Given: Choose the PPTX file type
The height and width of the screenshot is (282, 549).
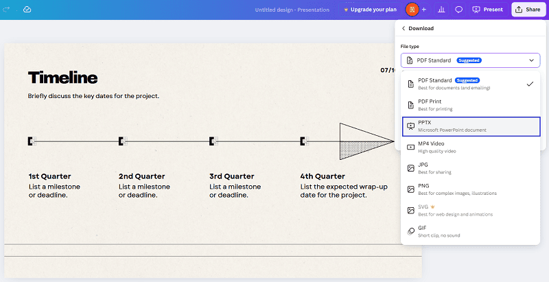Looking at the screenshot, I should (471, 126).
